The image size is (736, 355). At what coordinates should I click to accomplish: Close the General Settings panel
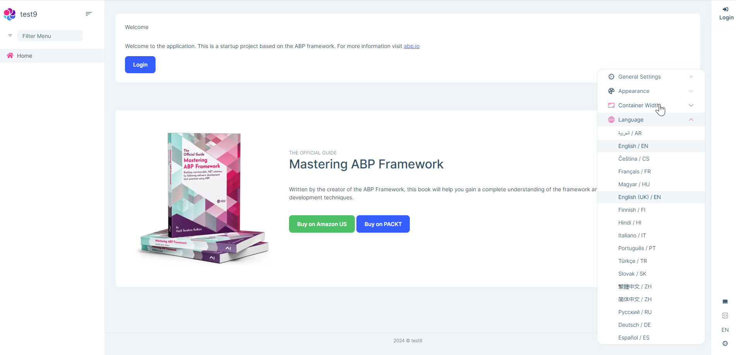click(691, 77)
